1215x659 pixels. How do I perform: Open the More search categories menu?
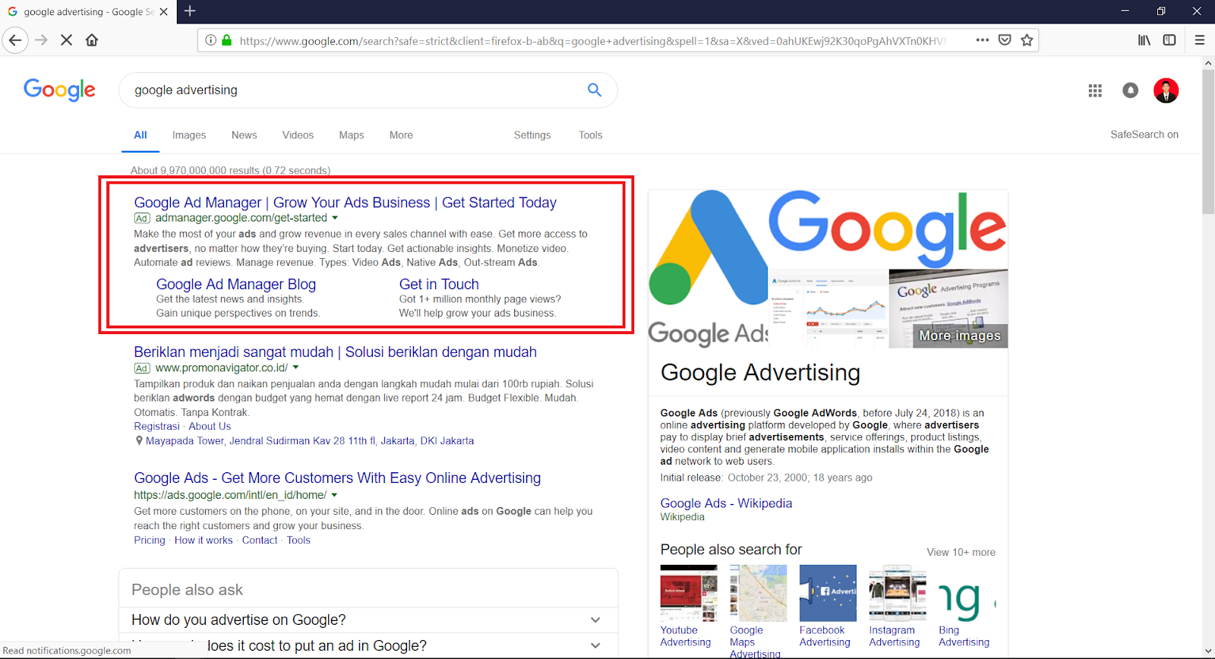(401, 135)
